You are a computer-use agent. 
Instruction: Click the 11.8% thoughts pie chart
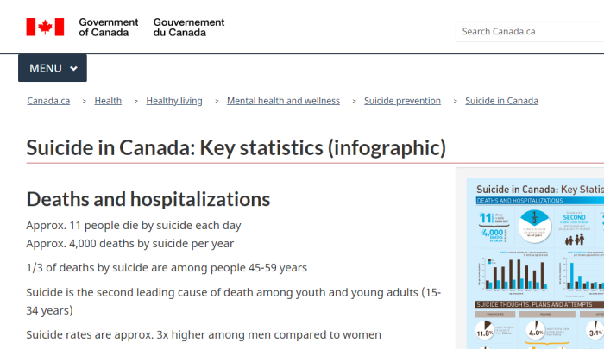485,330
